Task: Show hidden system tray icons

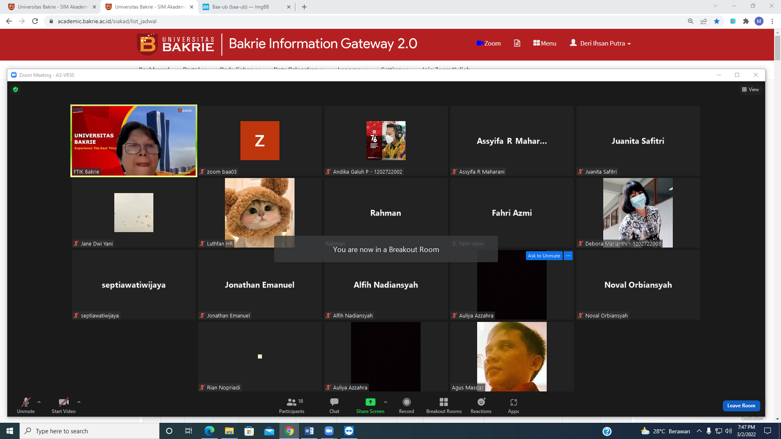Action: (x=699, y=431)
